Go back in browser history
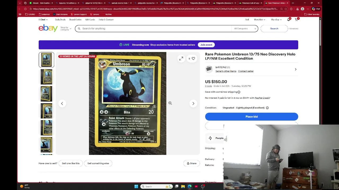This screenshot has width=339, height=190. coord(20,9)
